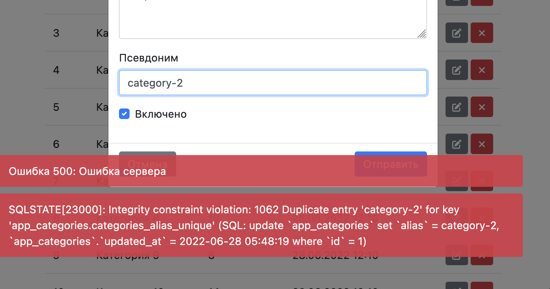Click the Псевдоним field label
The height and width of the screenshot is (289, 550).
coord(148,58)
